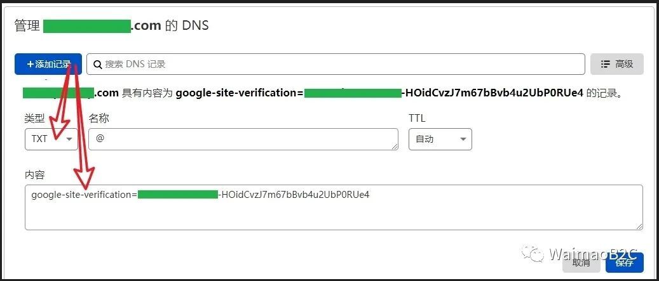Click the list icon beside 高级
Image resolution: width=659 pixels, height=281 pixels.
point(605,64)
